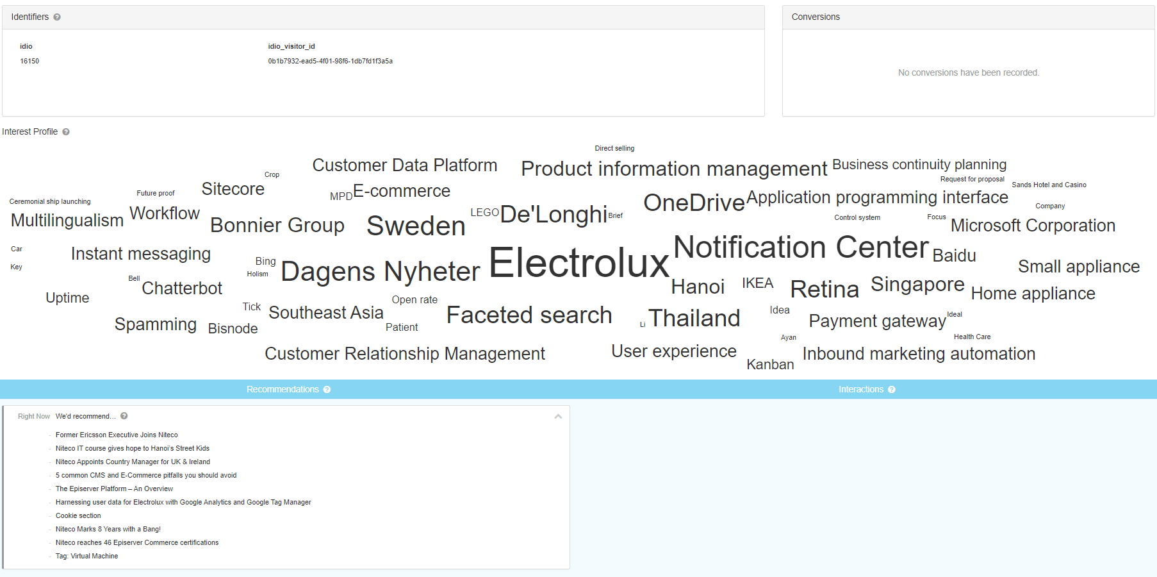1157x577 pixels.
Task: Open the Cookie section recommendation
Action: (78, 515)
